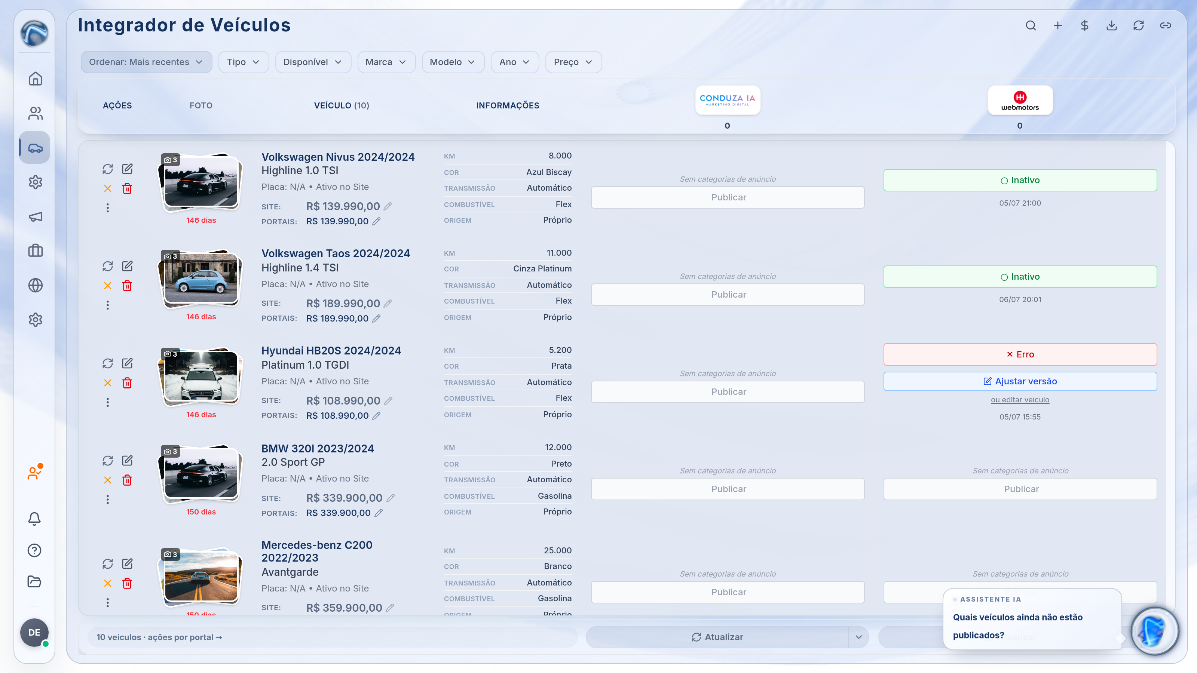Expand the Tipo filter dropdown
This screenshot has height=673, width=1197.
[x=244, y=62]
